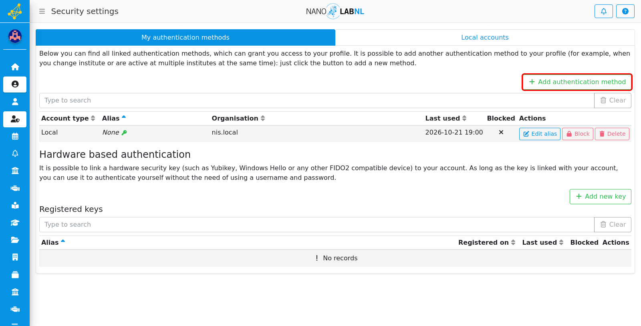641x326 pixels.
Task: Open the home icon in sidebar
Action: pos(15,67)
